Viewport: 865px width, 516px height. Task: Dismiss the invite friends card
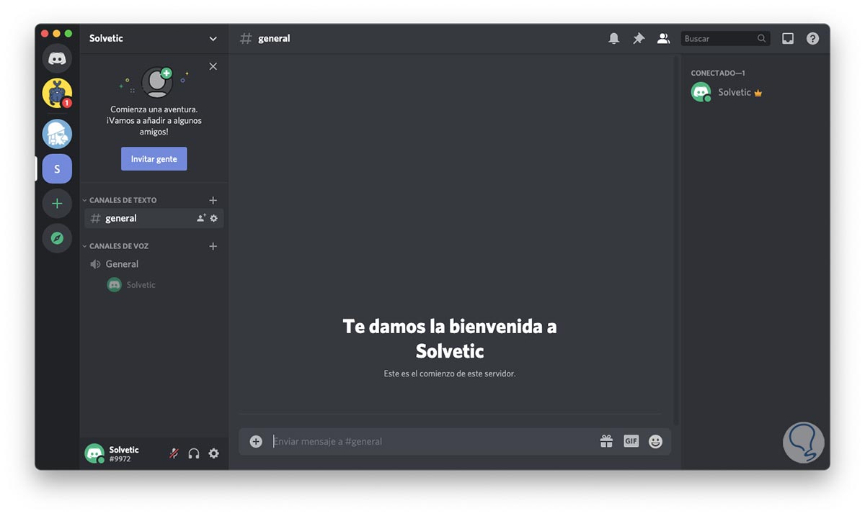(x=213, y=66)
